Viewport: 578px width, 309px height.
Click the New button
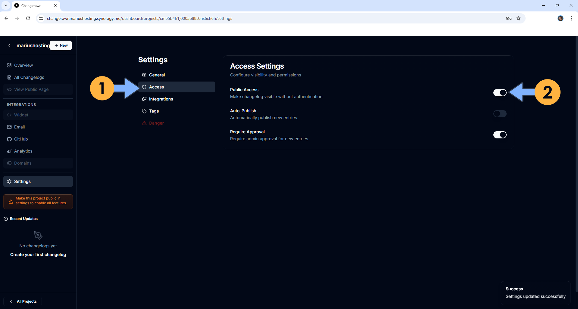pos(61,45)
